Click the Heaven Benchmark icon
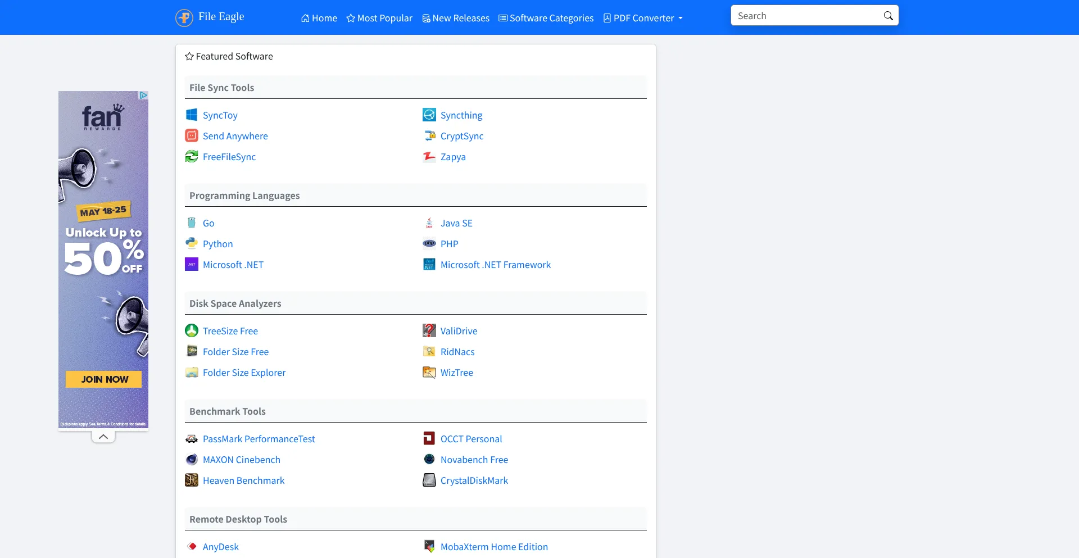 pos(192,480)
